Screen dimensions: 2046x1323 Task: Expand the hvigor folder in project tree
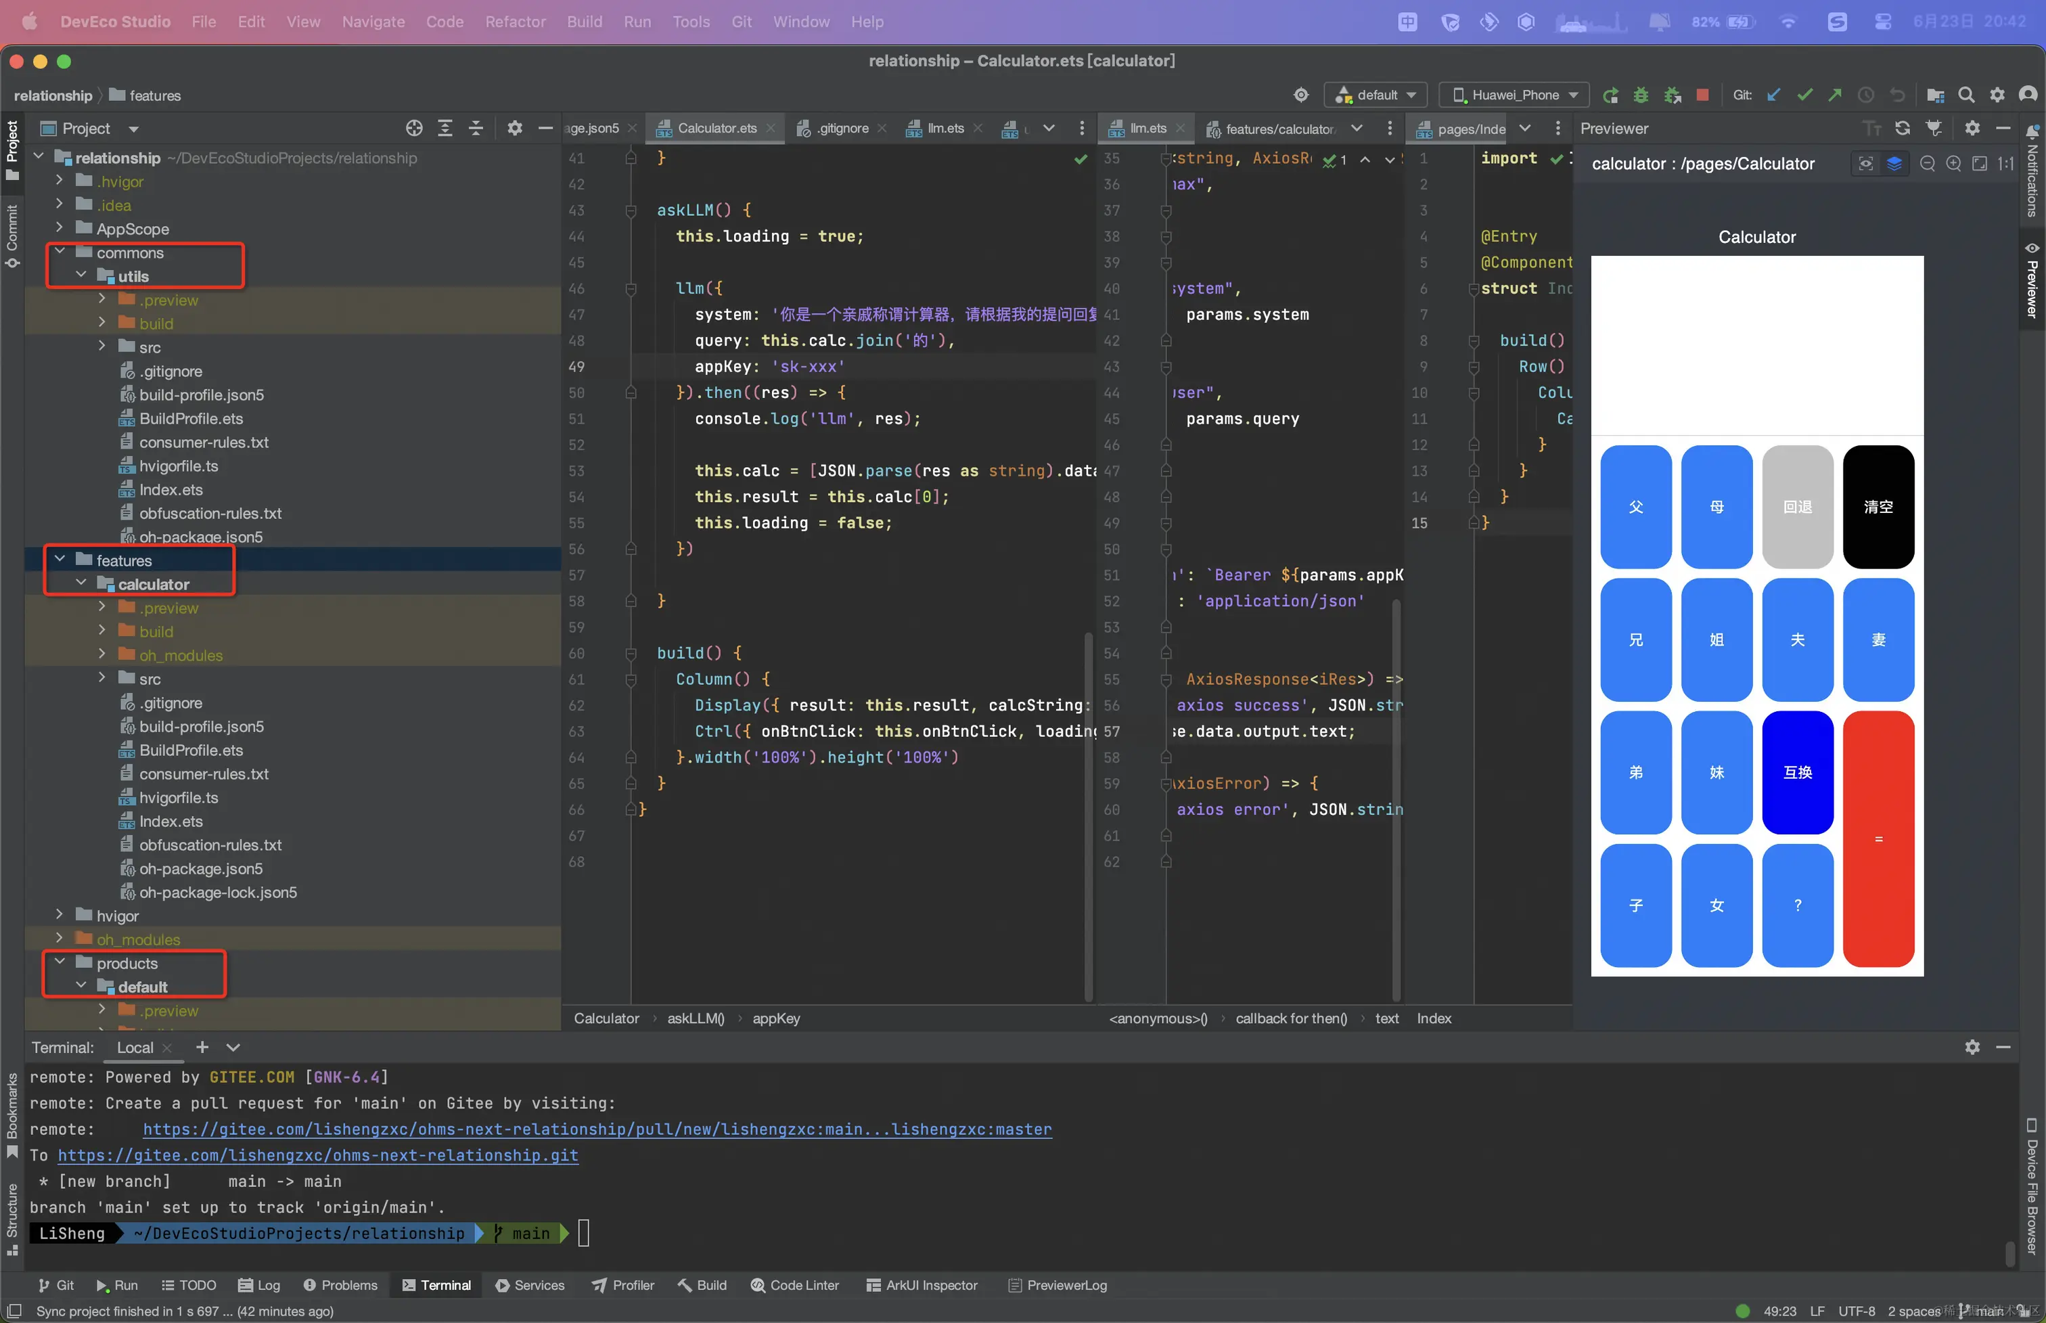click(60, 915)
